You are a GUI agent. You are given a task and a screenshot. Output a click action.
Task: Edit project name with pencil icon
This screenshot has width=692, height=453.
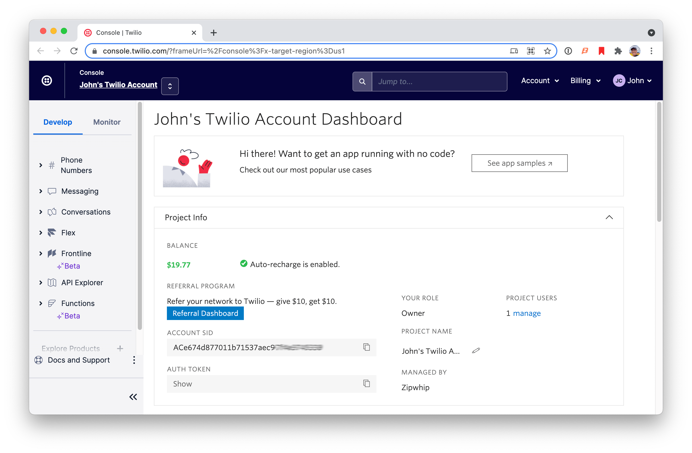pos(476,351)
